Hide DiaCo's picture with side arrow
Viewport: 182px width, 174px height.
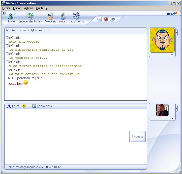(x=176, y=33)
